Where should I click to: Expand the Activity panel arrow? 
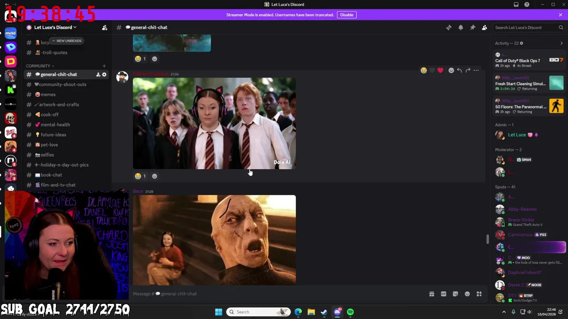tap(561, 43)
